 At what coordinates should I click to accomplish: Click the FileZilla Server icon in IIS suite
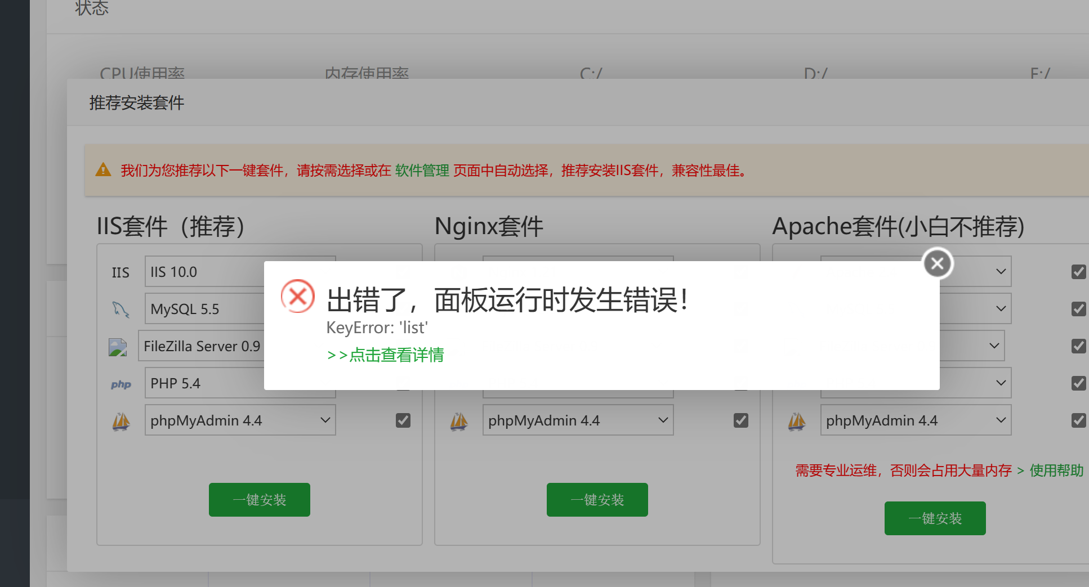click(118, 347)
